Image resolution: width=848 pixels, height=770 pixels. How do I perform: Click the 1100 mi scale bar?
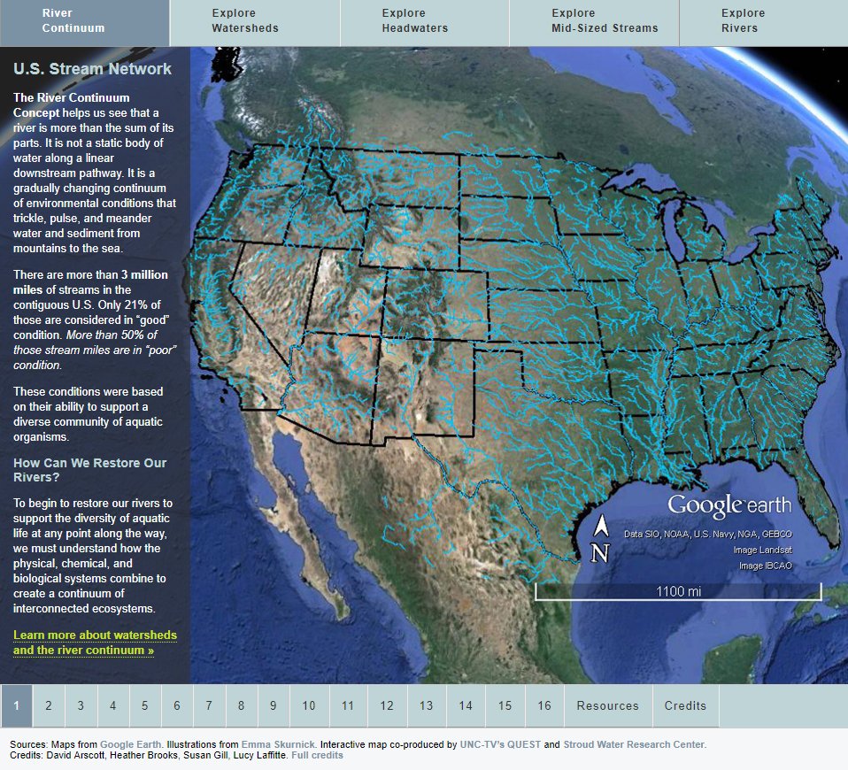pos(678,591)
